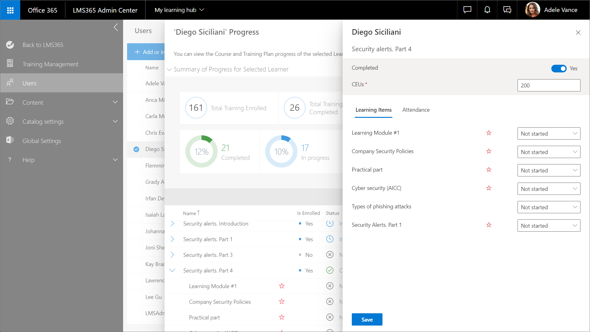Image resolution: width=590 pixels, height=332 pixels.
Task: Click the feedback message icon near Adele Vance
Action: point(507,10)
